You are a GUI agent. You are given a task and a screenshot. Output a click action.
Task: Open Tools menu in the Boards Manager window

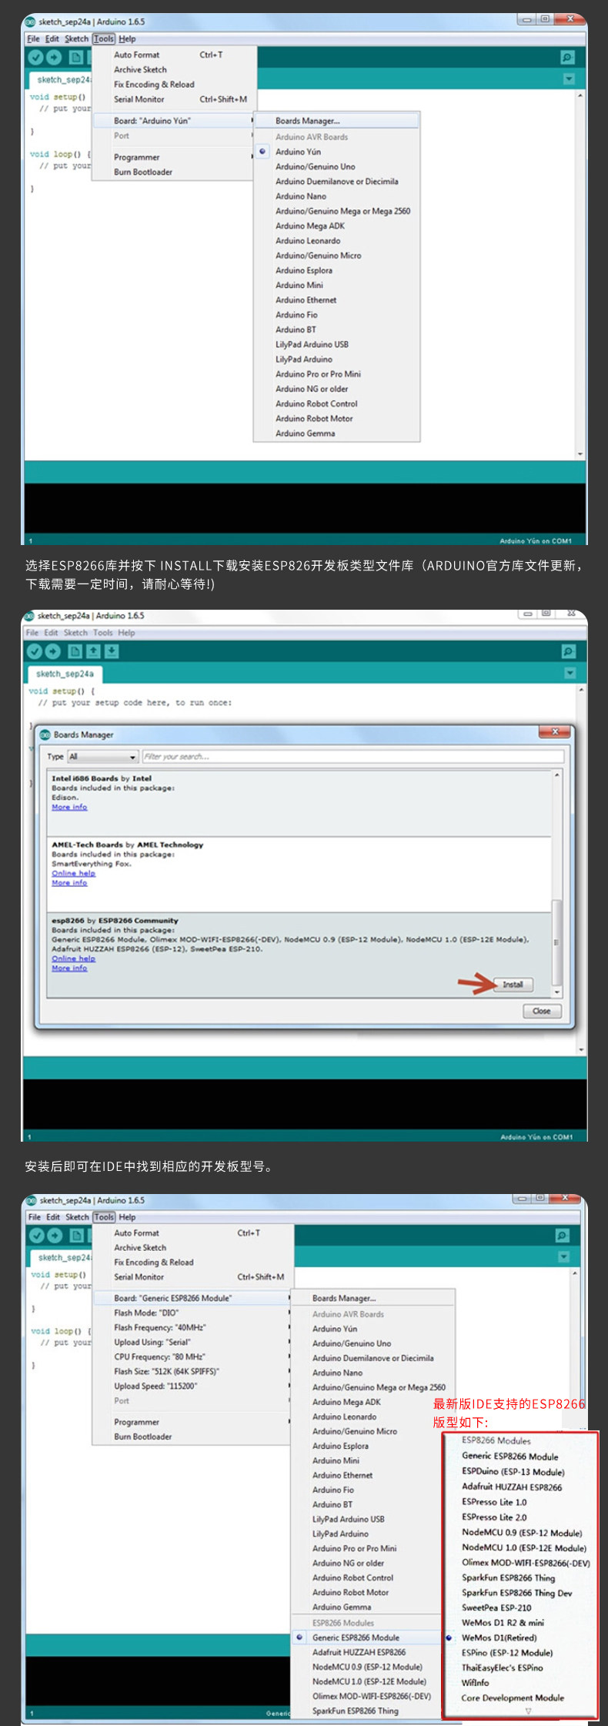(102, 633)
